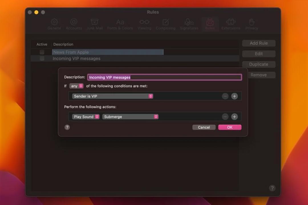The height and width of the screenshot is (205, 308).
Task: Add a condition with the plus button
Action: pos(234,96)
